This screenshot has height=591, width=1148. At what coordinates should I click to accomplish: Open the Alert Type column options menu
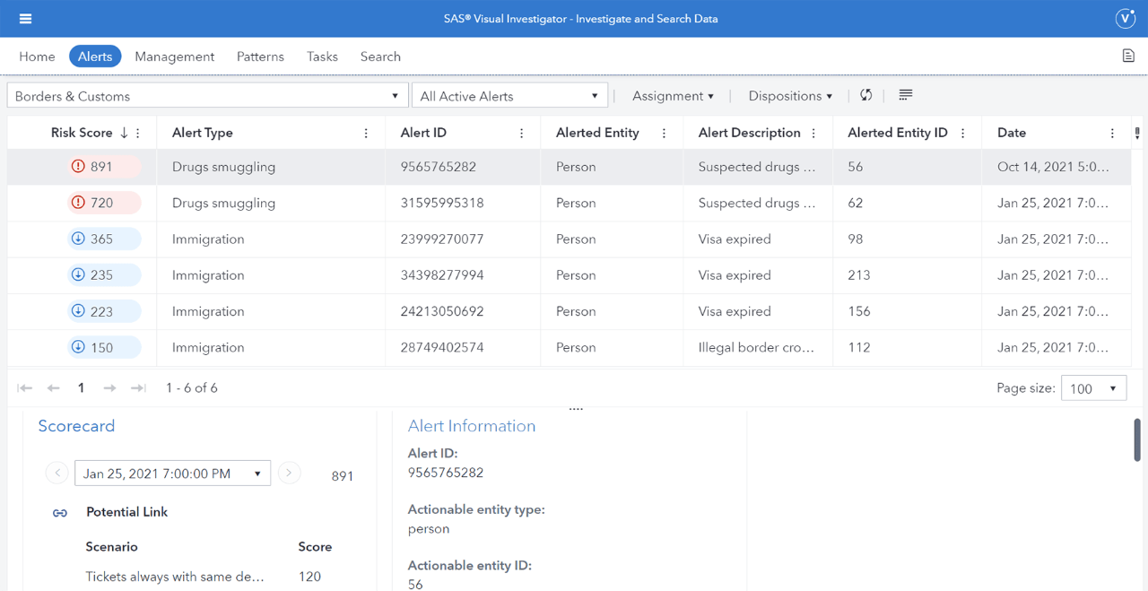click(366, 132)
